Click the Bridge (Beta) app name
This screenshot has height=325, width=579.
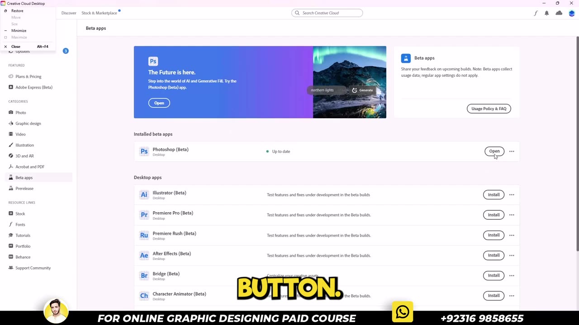click(x=166, y=274)
